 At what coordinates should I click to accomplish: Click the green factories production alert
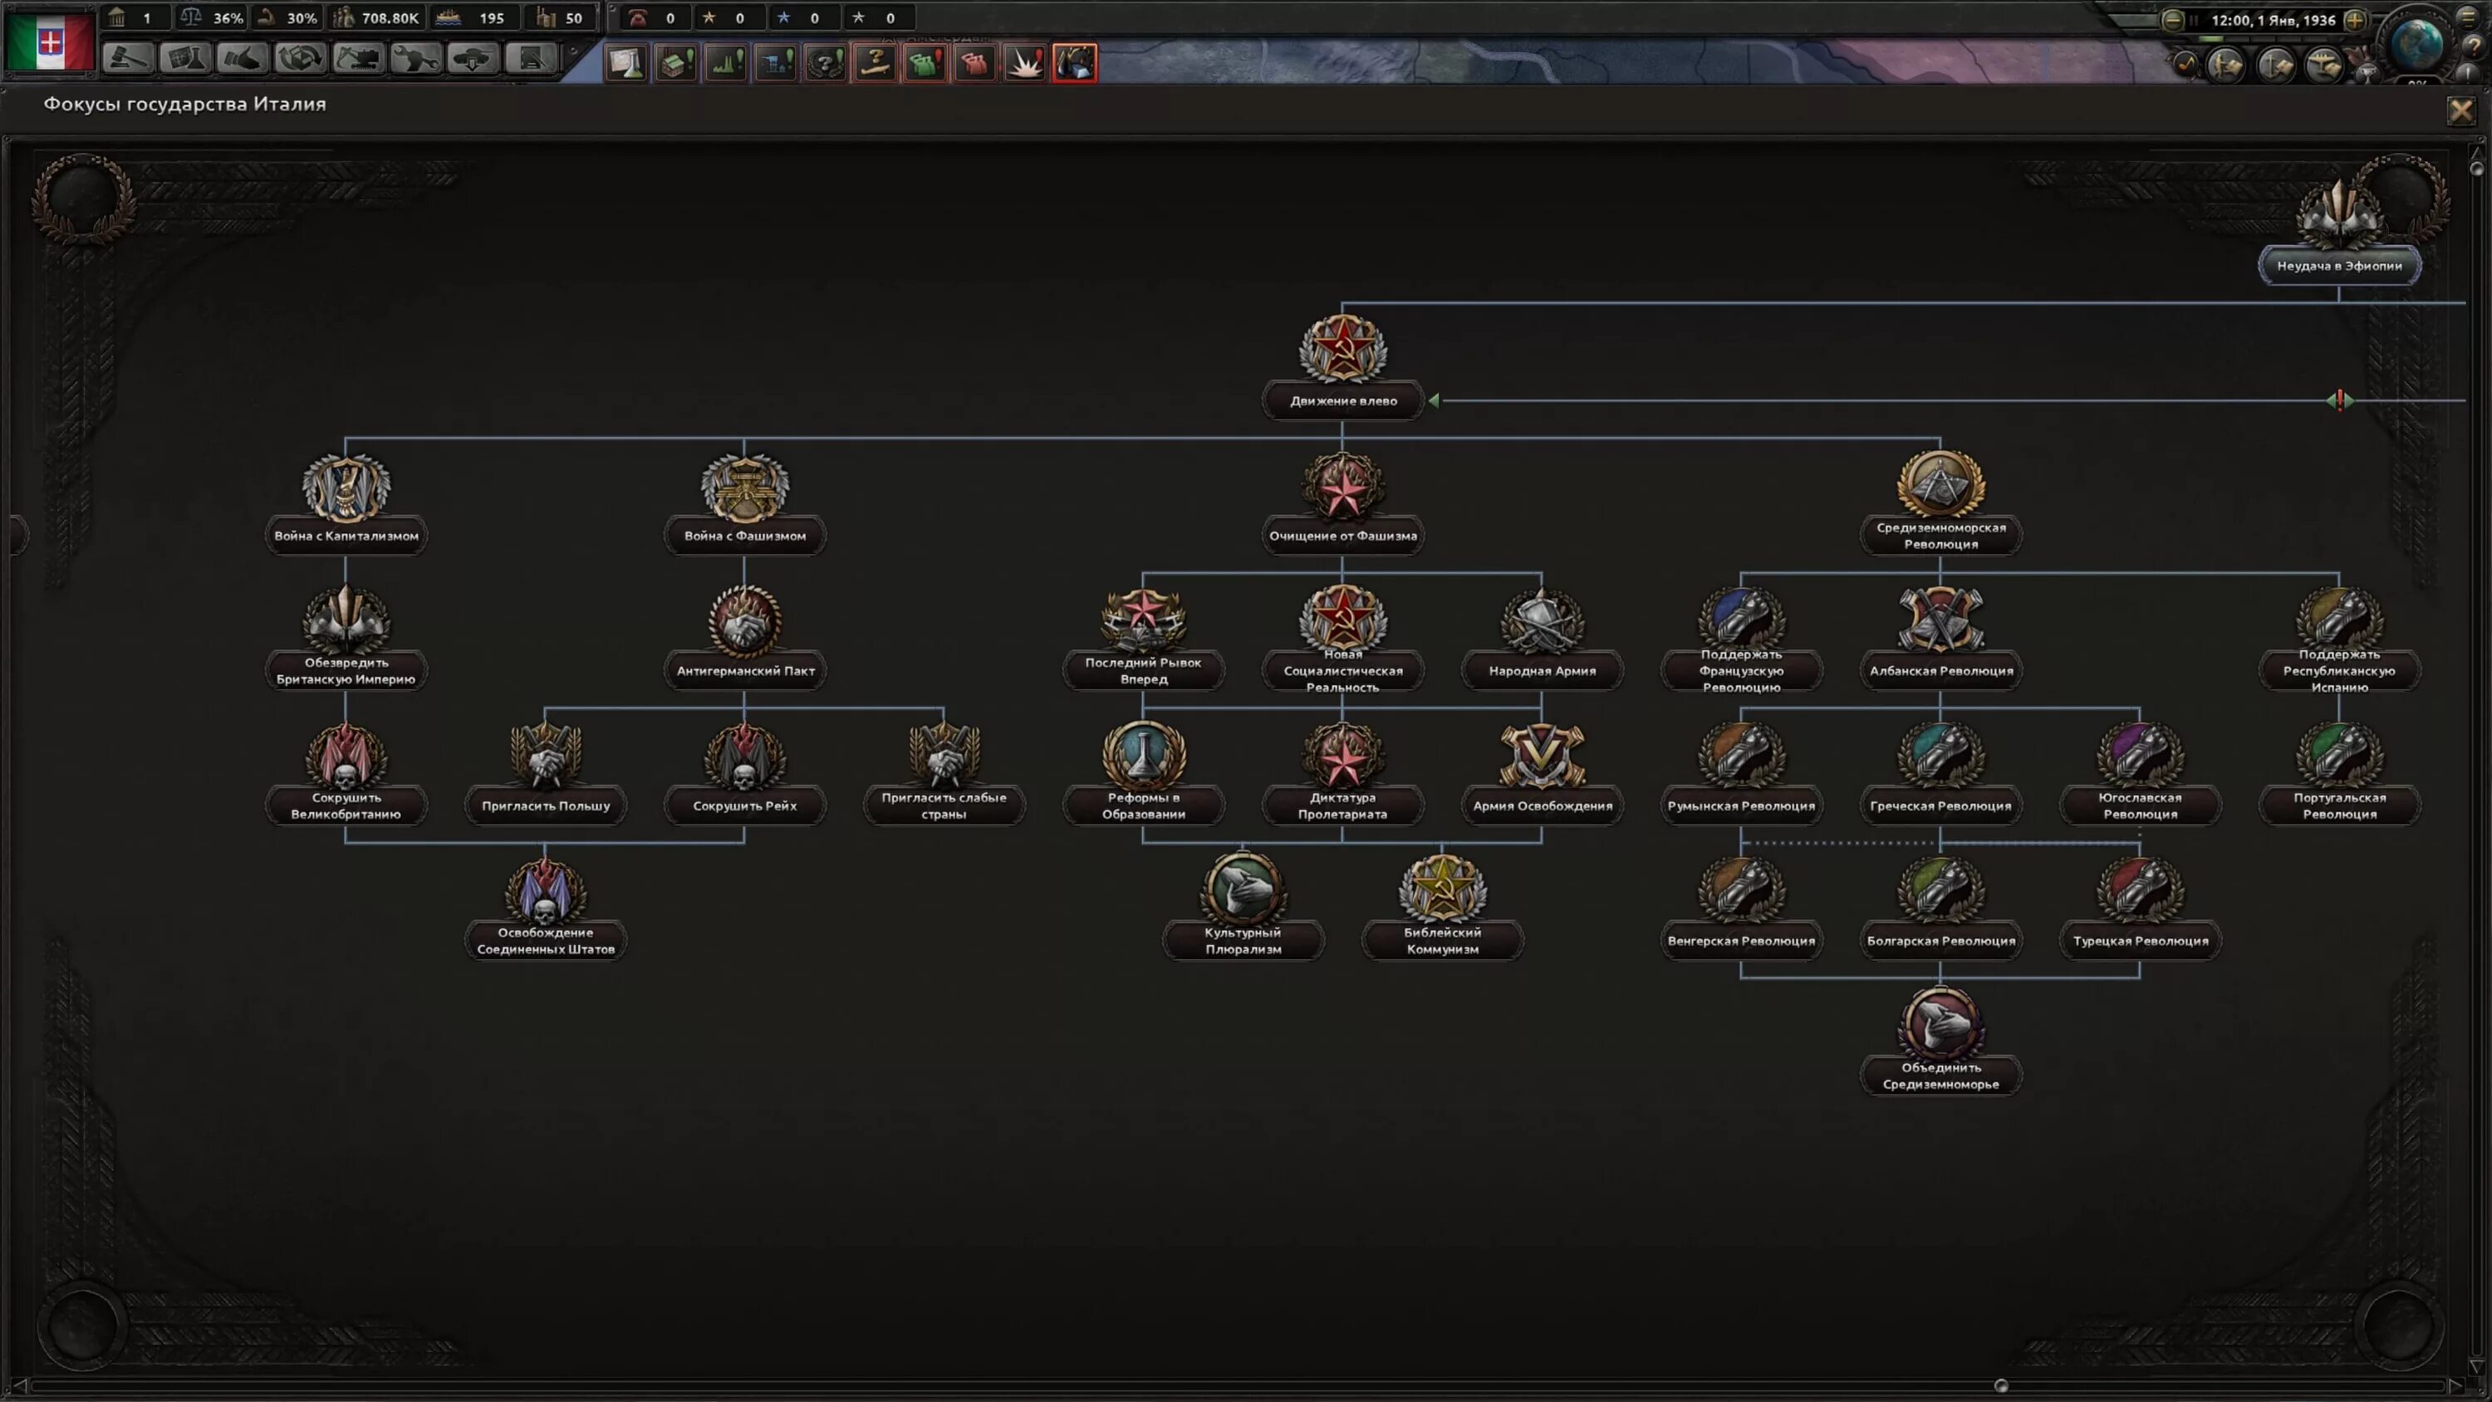tap(725, 63)
